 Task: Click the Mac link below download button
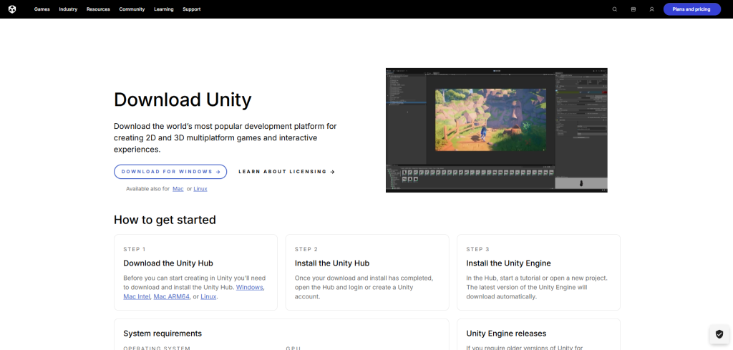click(178, 189)
